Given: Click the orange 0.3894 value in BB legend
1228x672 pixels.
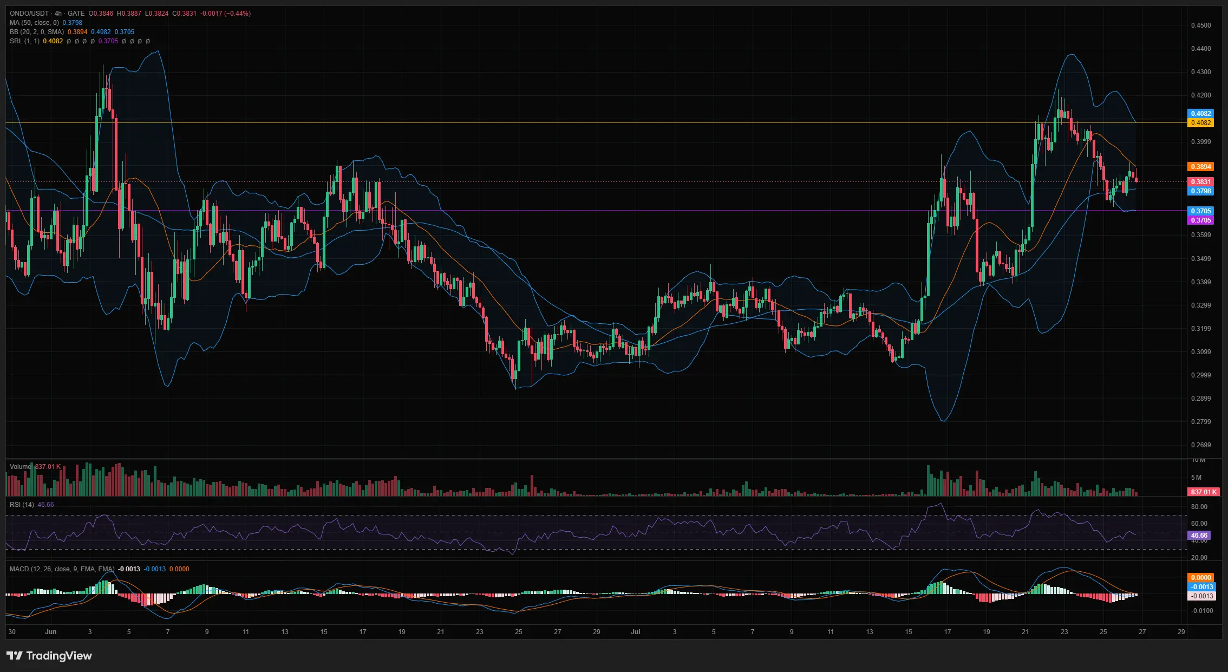Looking at the screenshot, I should point(77,32).
